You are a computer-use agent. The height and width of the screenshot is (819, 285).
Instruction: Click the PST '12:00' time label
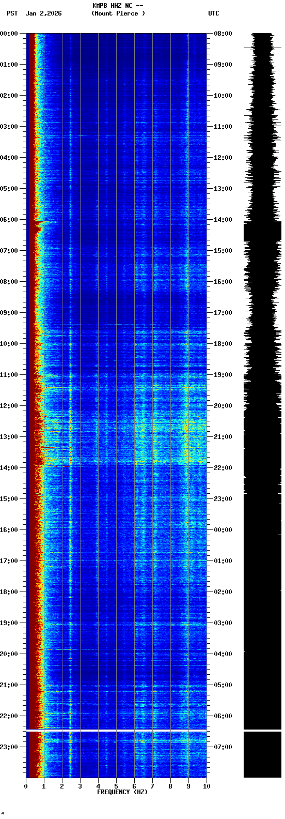[9, 406]
